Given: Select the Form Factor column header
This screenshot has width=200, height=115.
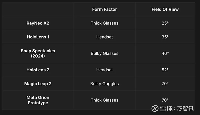Looking at the screenshot, I should click(104, 9).
